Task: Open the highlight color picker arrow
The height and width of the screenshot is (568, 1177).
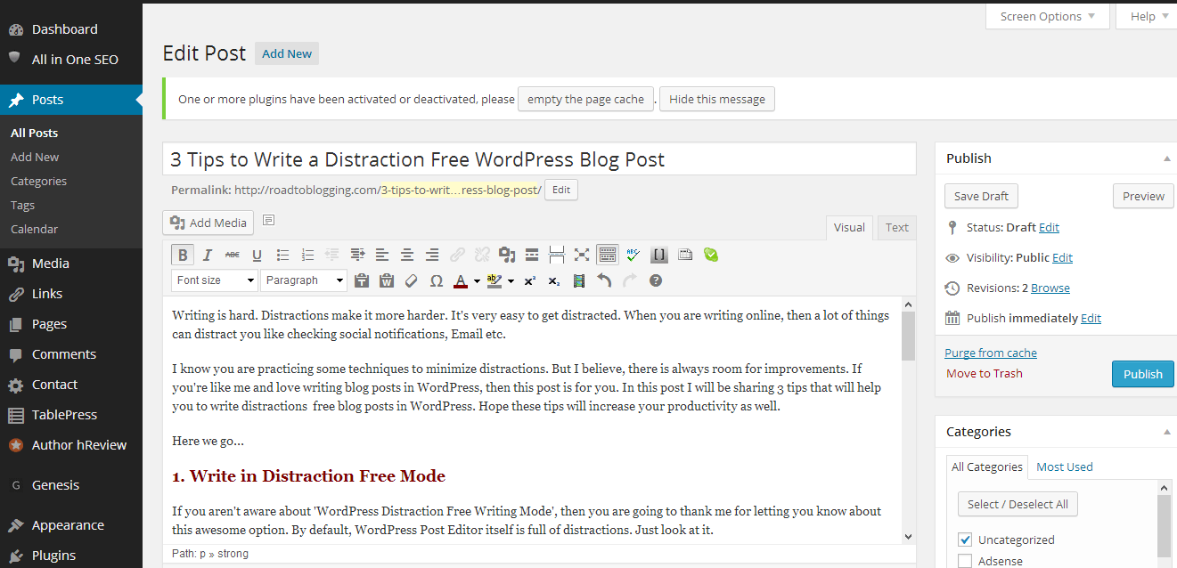Action: coord(511,281)
